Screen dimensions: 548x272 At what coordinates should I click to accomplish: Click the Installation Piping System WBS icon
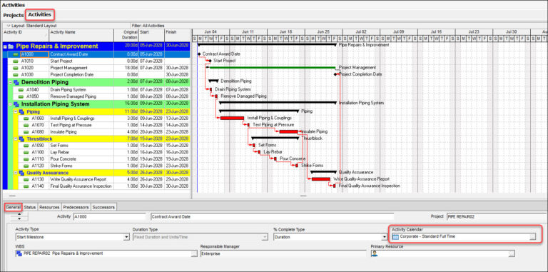coord(16,104)
